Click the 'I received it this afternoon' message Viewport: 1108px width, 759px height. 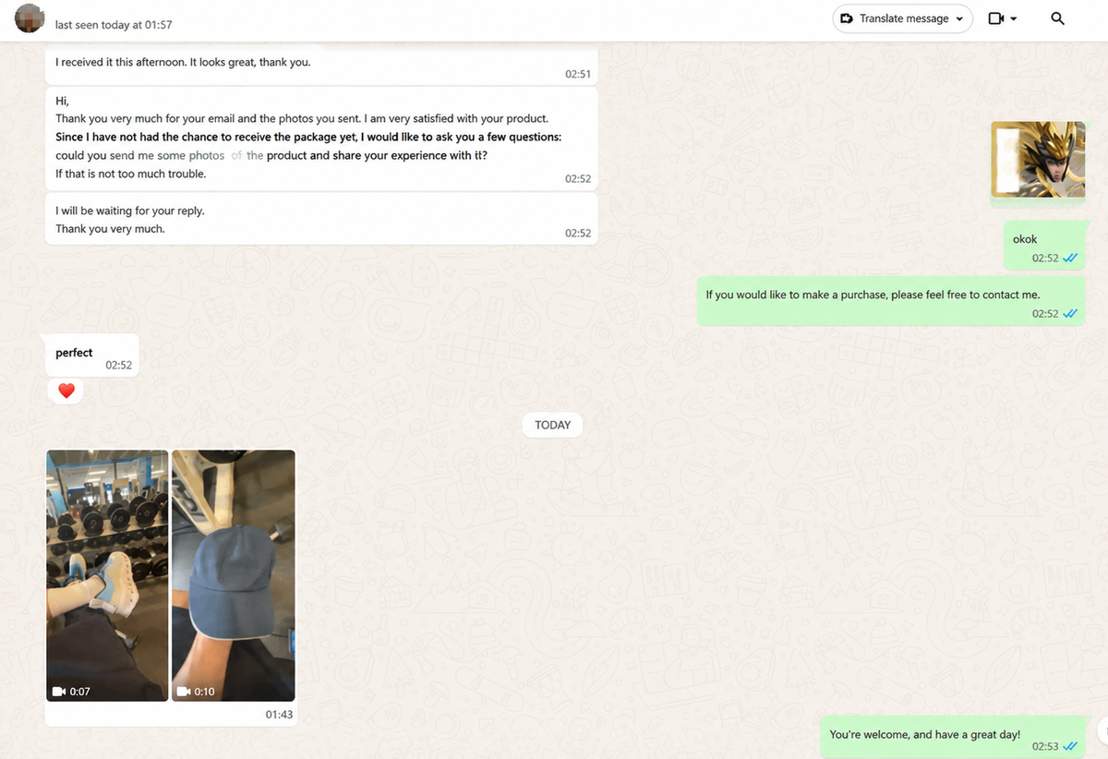coord(321,65)
